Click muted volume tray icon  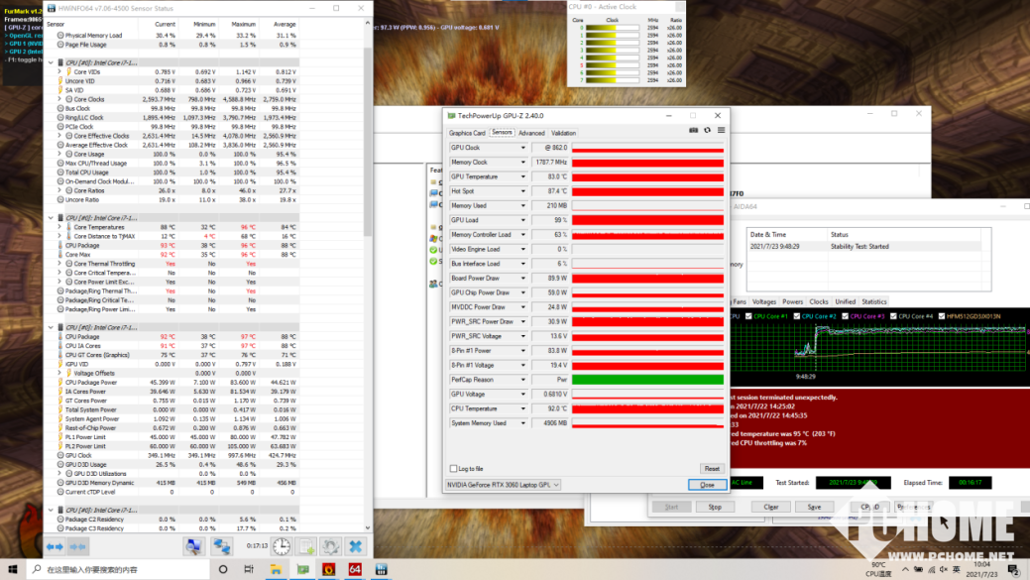coord(944,569)
